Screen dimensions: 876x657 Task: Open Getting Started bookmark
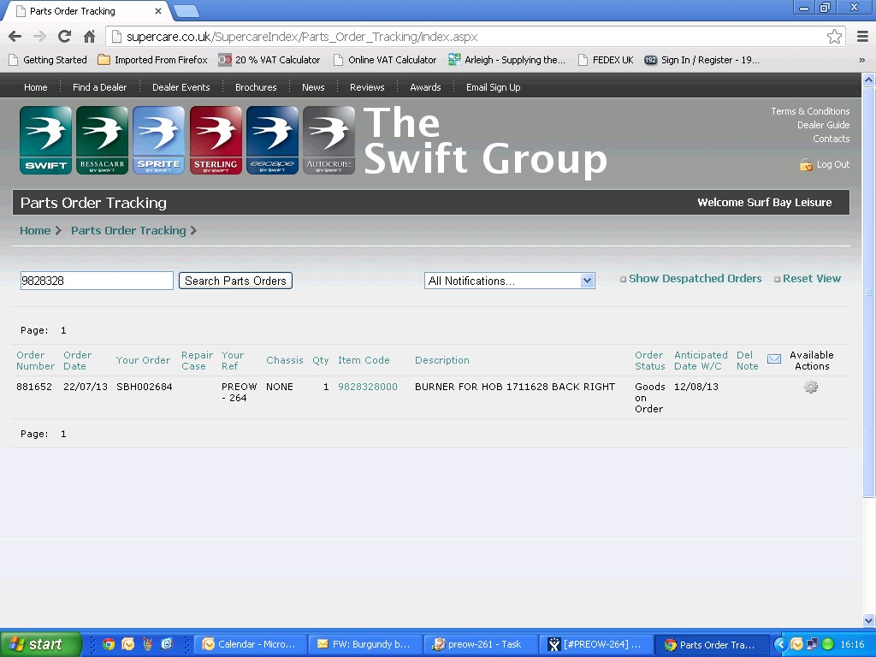[x=49, y=61]
